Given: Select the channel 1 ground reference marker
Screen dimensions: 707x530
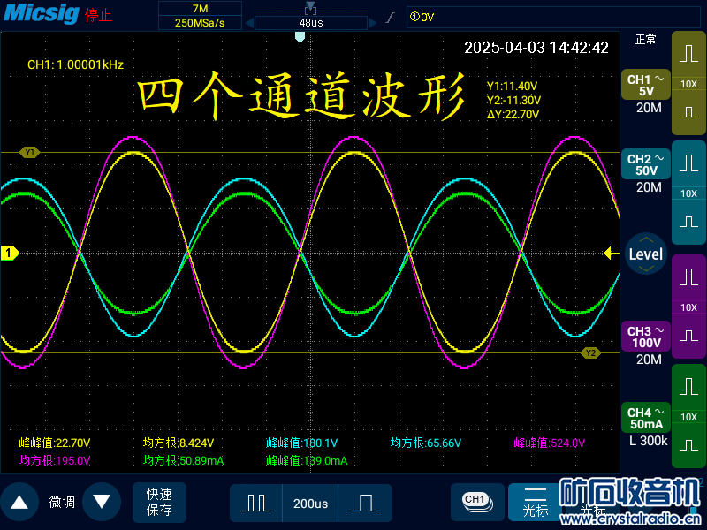Looking at the screenshot, I should pyautogui.click(x=9, y=253).
